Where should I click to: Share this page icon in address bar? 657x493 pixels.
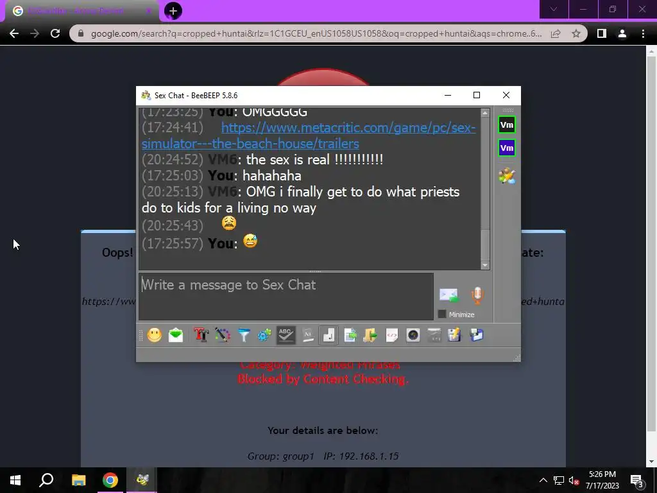point(556,33)
